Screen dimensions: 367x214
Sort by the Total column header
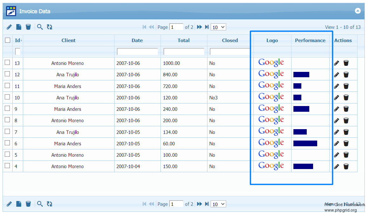click(184, 40)
